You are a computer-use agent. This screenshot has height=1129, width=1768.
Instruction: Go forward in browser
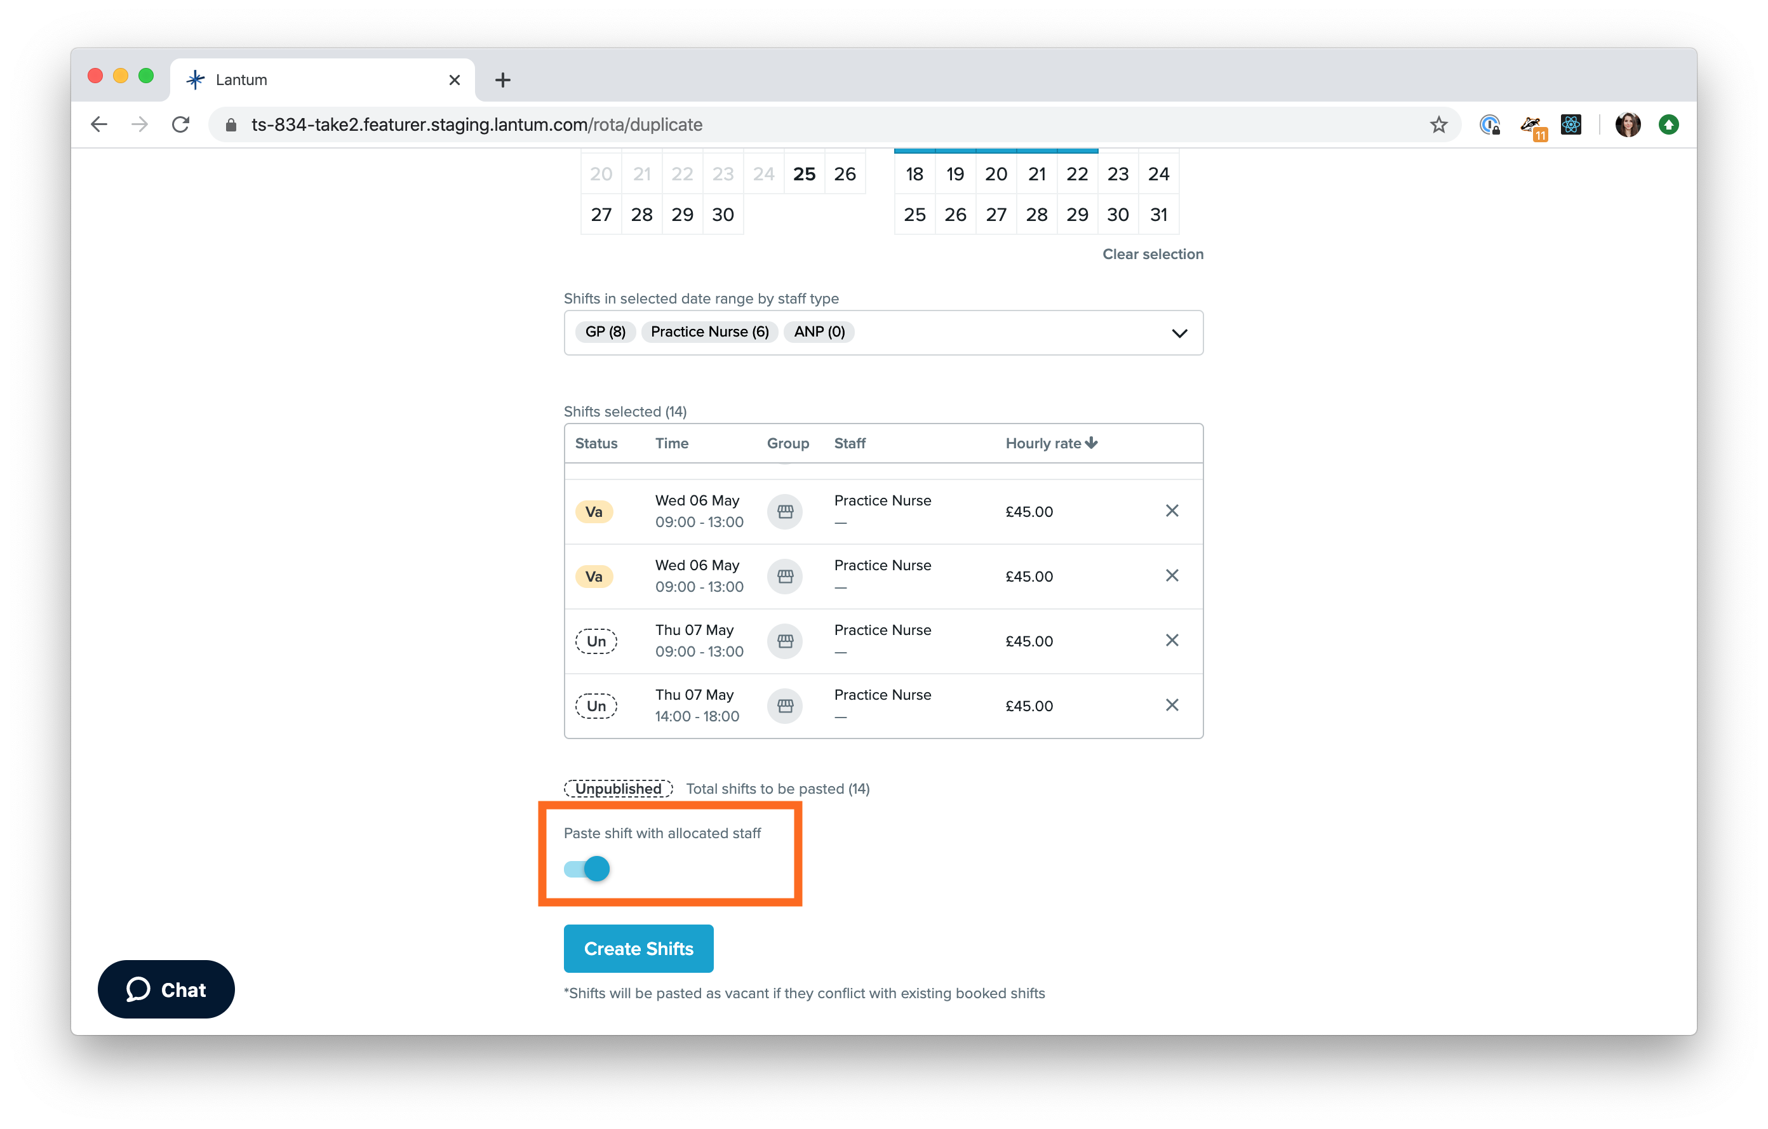140,124
